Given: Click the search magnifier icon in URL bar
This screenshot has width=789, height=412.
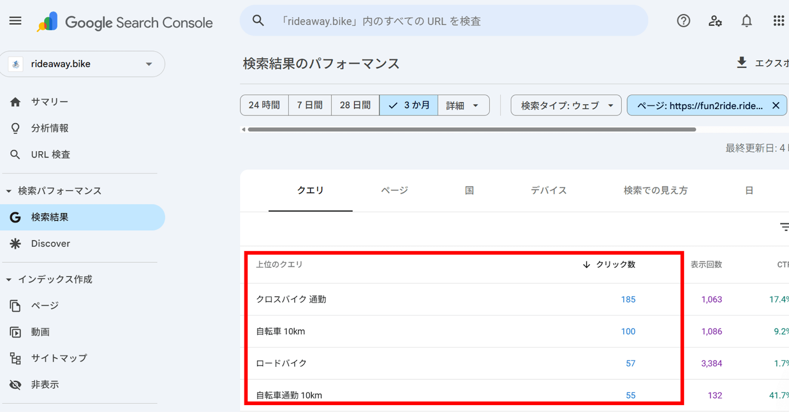Looking at the screenshot, I should click(x=258, y=21).
